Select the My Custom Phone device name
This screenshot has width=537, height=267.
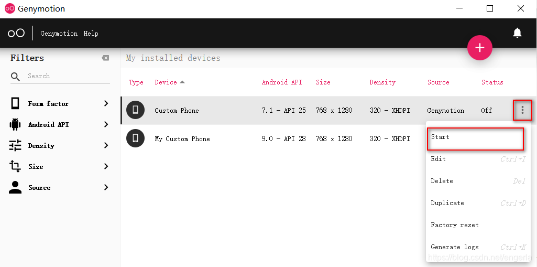[x=182, y=139]
